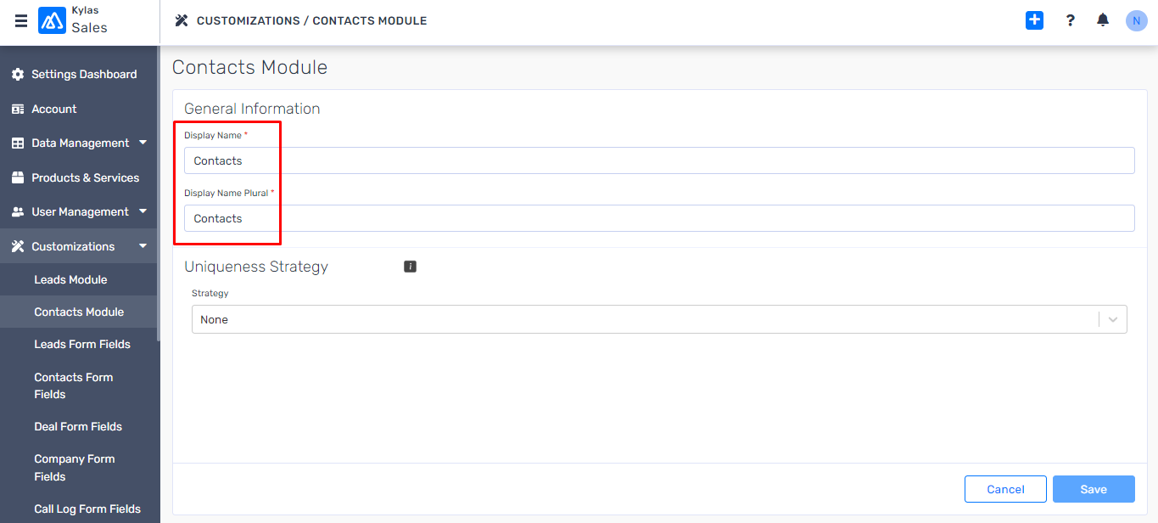Expand the User Management section arrow

click(x=143, y=211)
